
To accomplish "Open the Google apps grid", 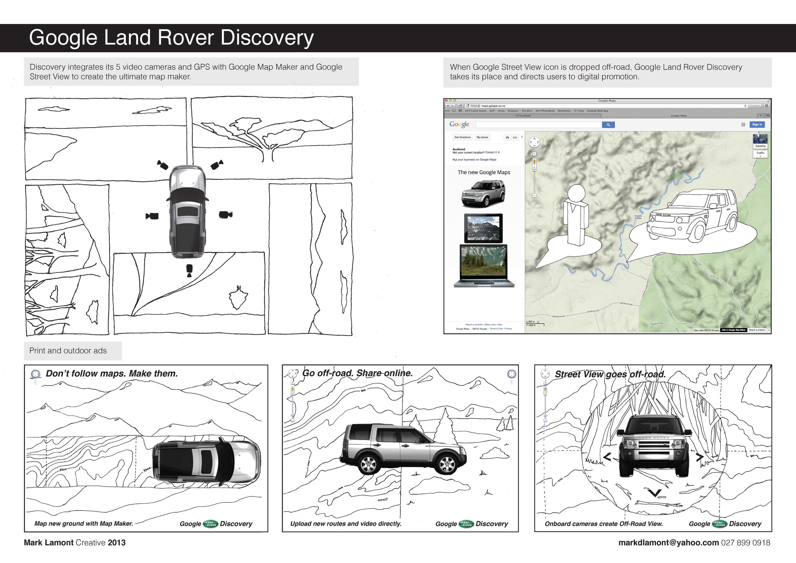I will tap(743, 124).
